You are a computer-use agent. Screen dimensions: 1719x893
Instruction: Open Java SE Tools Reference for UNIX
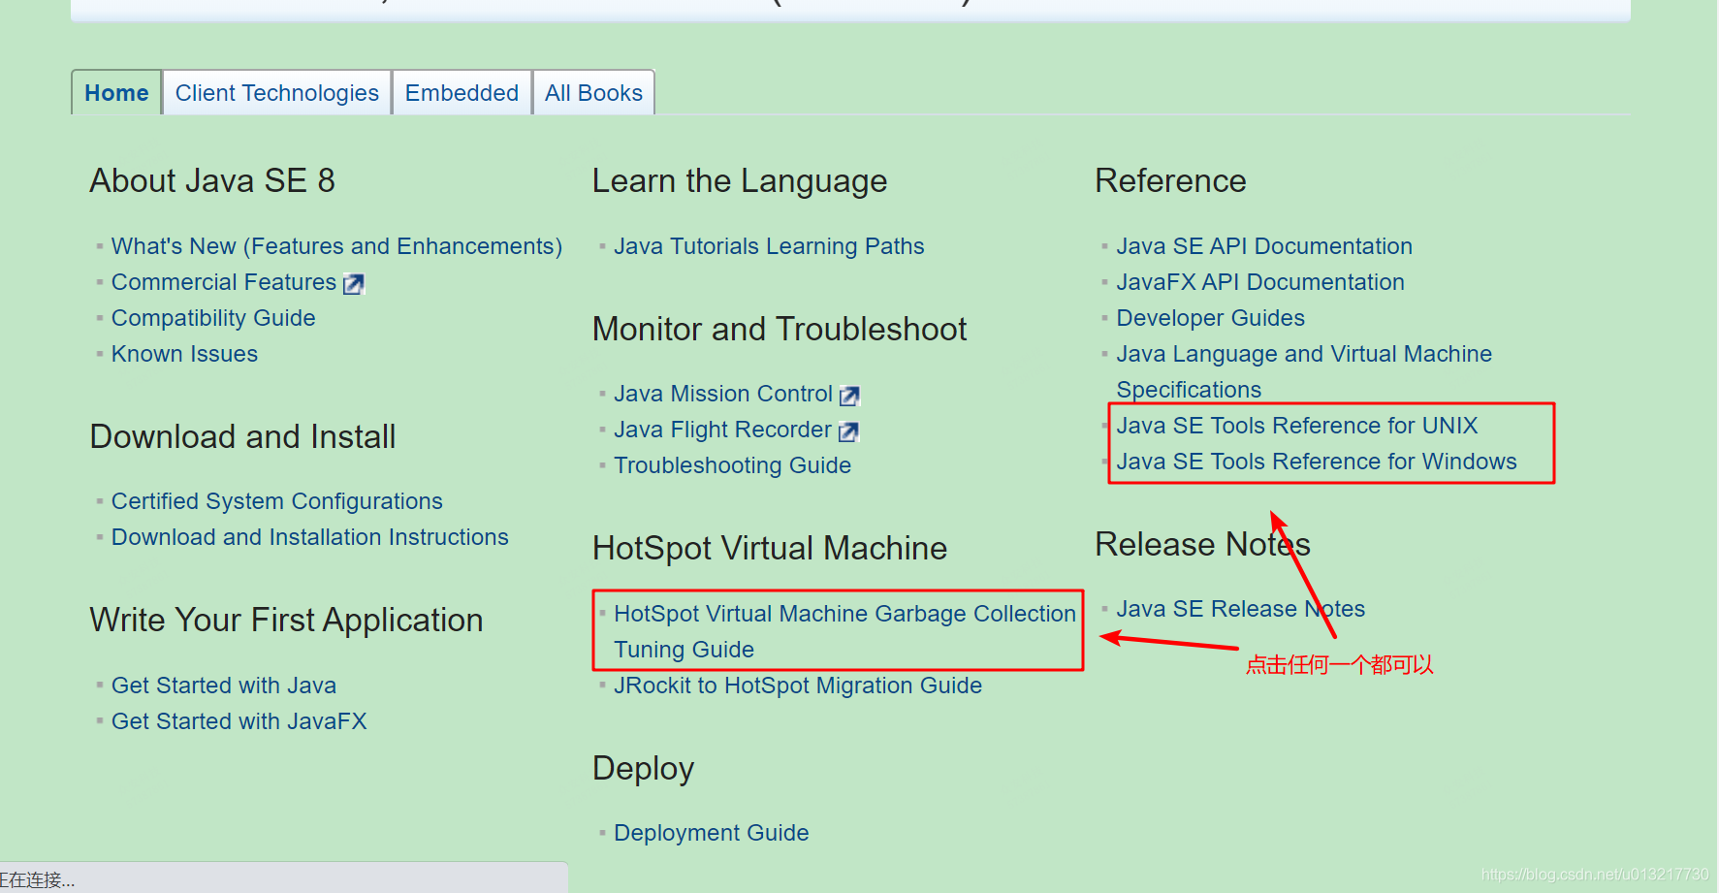click(1297, 426)
